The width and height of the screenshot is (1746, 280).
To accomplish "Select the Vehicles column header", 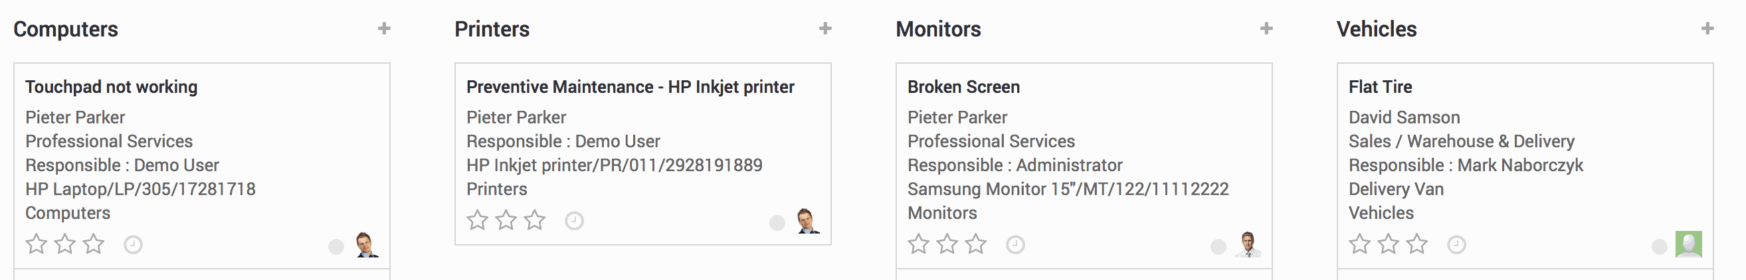I will click(x=1377, y=29).
